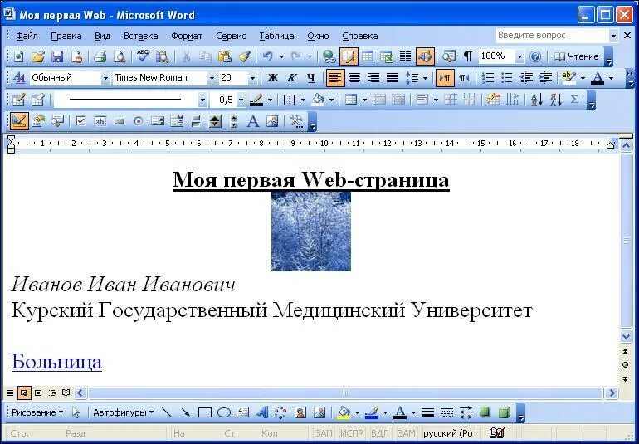
Task: Open the Формат menu
Action: 187,36
